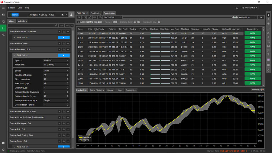Select the GA genetic algorithm icon
Image resolution: width=272 pixels, height=153 pixels.
coord(95,17)
